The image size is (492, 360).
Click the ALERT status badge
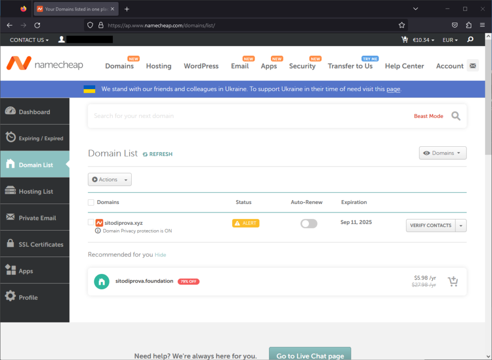246,223
